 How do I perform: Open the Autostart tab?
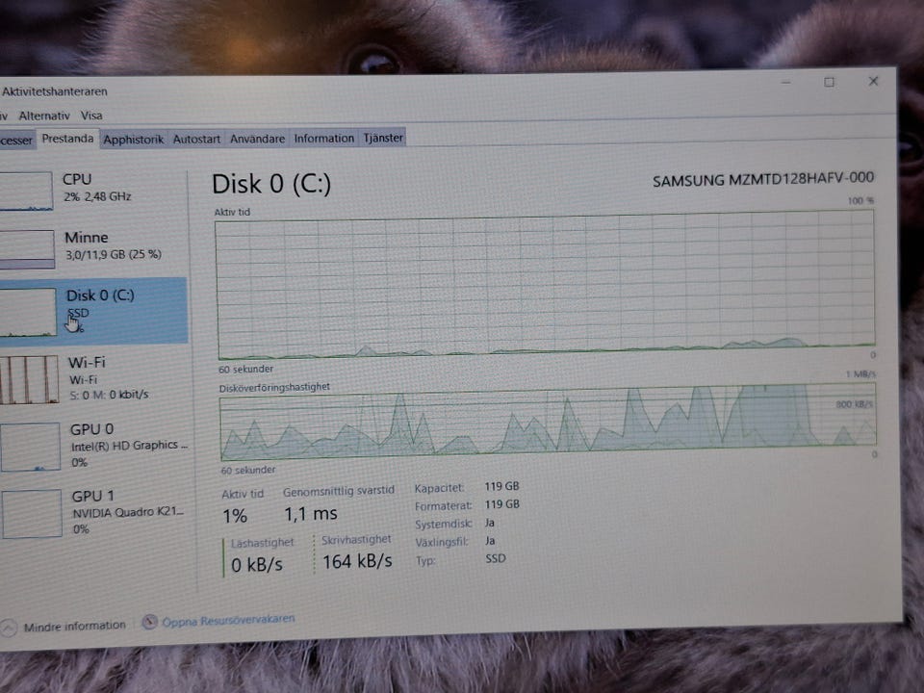[196, 139]
